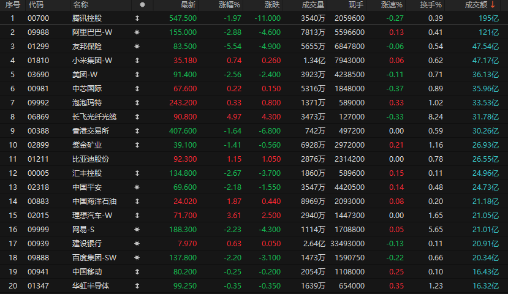Viewport: 508px width, 294px height.
Task: Select stock name 中国海洋石油
Action: tap(94, 202)
